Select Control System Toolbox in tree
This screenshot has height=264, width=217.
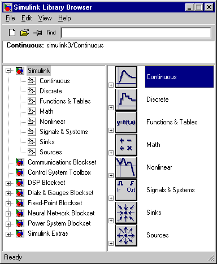tap(59, 172)
